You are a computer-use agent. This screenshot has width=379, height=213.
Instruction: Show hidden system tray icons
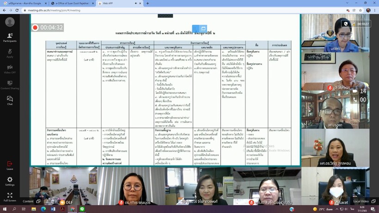pos(336,209)
